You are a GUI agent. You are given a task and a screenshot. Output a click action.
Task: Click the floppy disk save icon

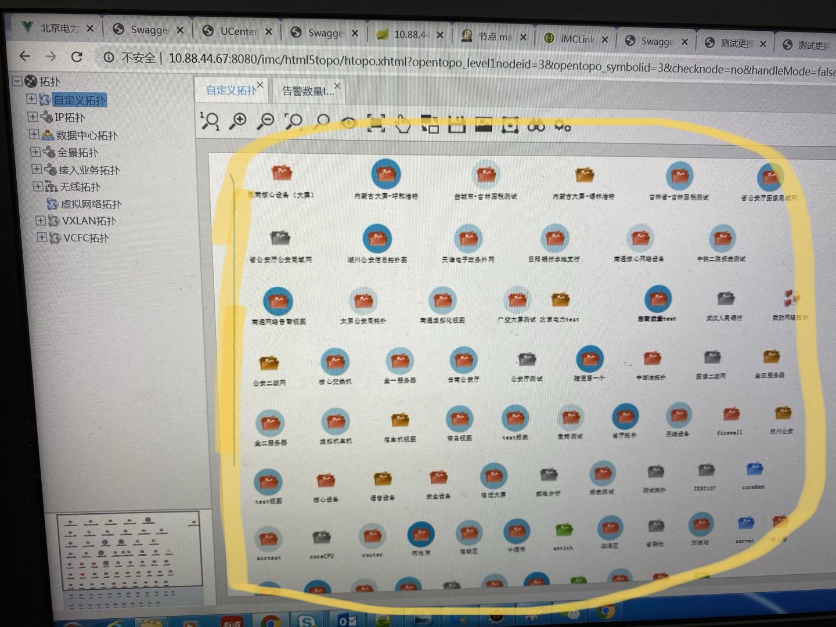click(x=456, y=124)
